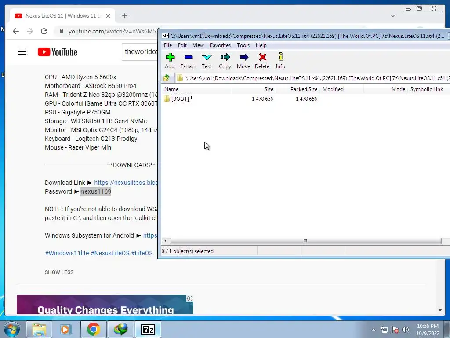Open Internet Download Manager taskbar icon

[x=120, y=329]
